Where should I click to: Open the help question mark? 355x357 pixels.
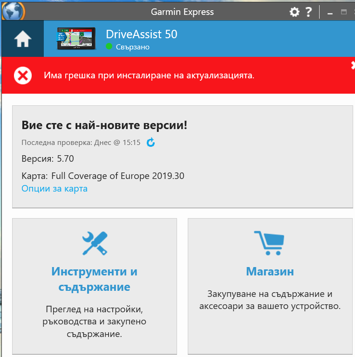(x=308, y=12)
